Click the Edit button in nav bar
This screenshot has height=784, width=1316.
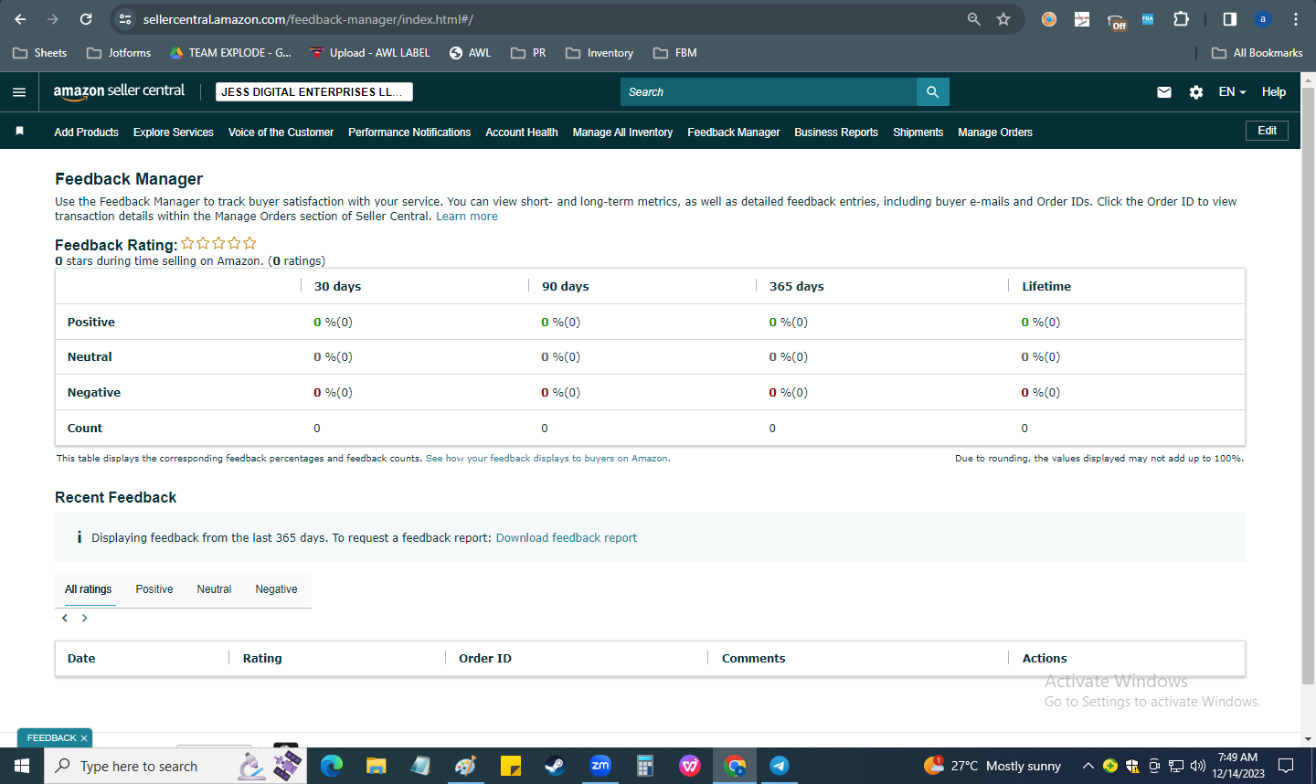[1267, 131]
